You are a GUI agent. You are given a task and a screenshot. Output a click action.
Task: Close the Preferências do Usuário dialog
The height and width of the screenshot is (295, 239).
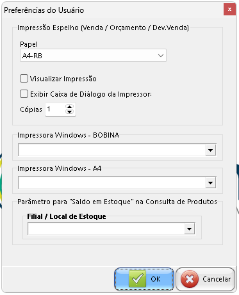tap(229, 10)
